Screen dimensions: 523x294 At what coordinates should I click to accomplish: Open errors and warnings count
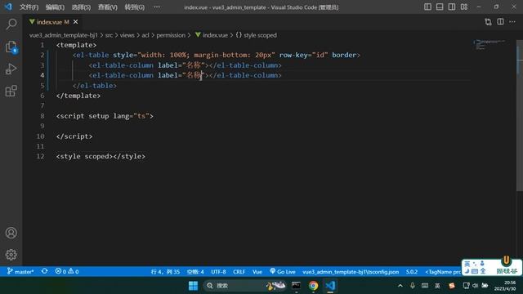point(67,272)
